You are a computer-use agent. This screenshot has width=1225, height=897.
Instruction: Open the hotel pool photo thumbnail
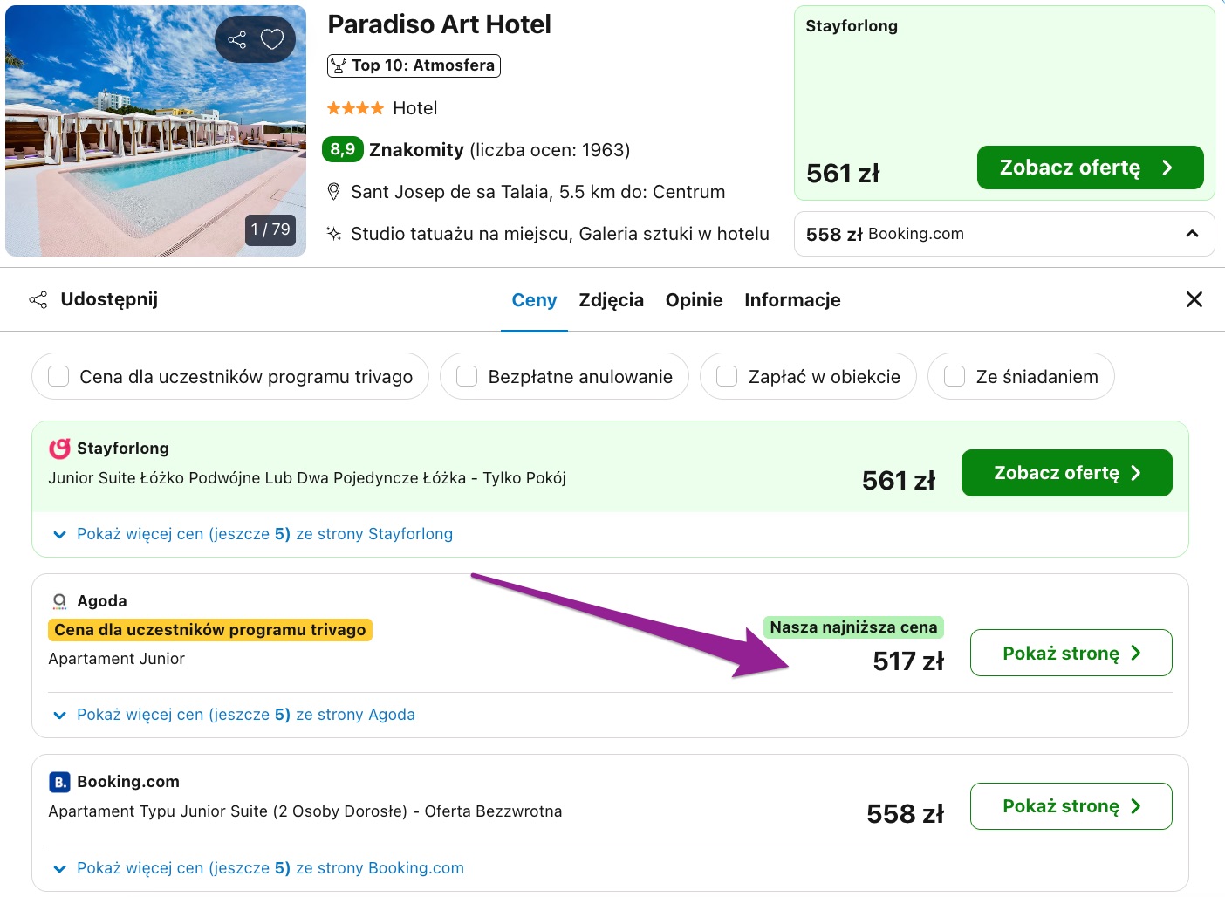(x=156, y=131)
